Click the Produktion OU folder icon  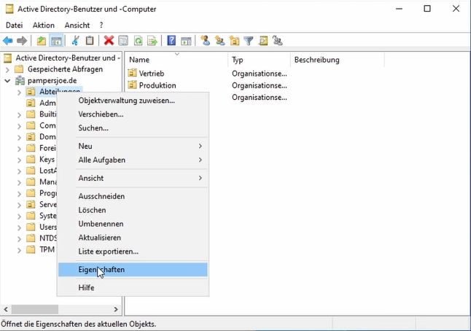[x=132, y=85]
